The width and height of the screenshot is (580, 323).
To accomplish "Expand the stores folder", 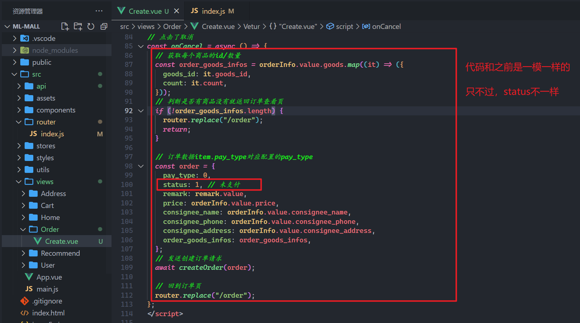I will pos(19,146).
